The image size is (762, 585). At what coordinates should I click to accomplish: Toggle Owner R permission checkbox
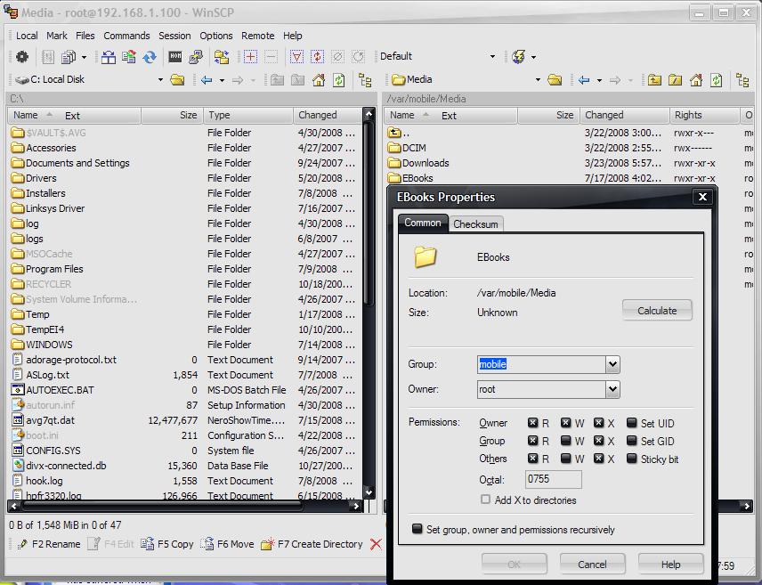point(532,423)
